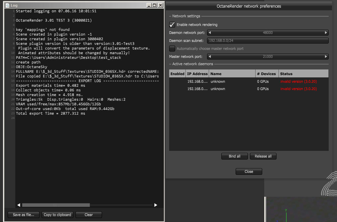337x222 pixels.
Task: Click the Release all button
Action: [x=263, y=156]
